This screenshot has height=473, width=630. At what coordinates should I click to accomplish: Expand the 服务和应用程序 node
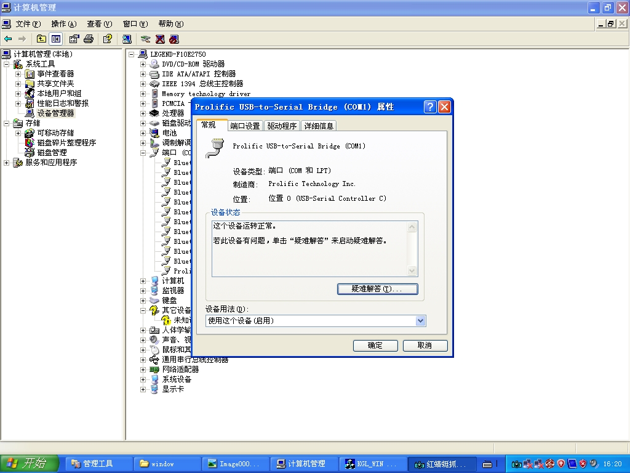click(6, 163)
